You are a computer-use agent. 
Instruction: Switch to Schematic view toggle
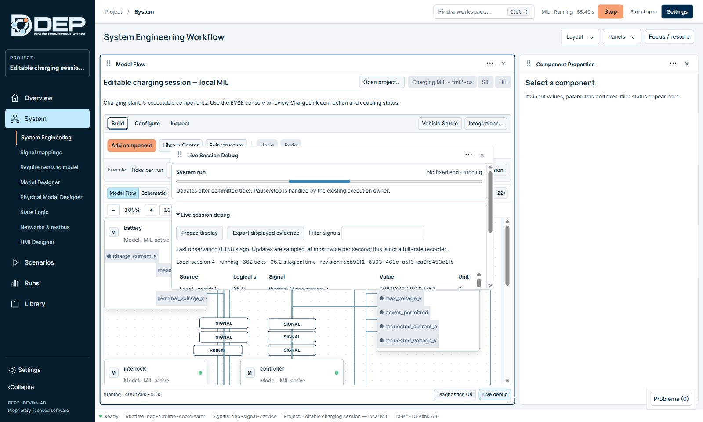coord(154,193)
